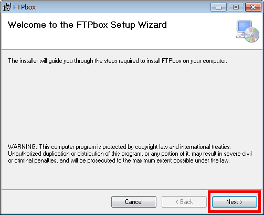This screenshot has height=215, width=264.
Task: Click the FTPbox title text in title bar
Action: (x=25, y=7)
